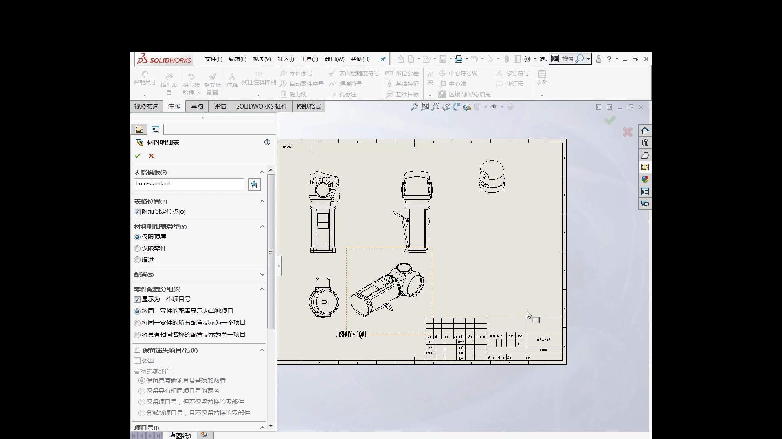This screenshot has height=439, width=782.
Task: Open the bill of materials help icon
Action: click(x=267, y=142)
